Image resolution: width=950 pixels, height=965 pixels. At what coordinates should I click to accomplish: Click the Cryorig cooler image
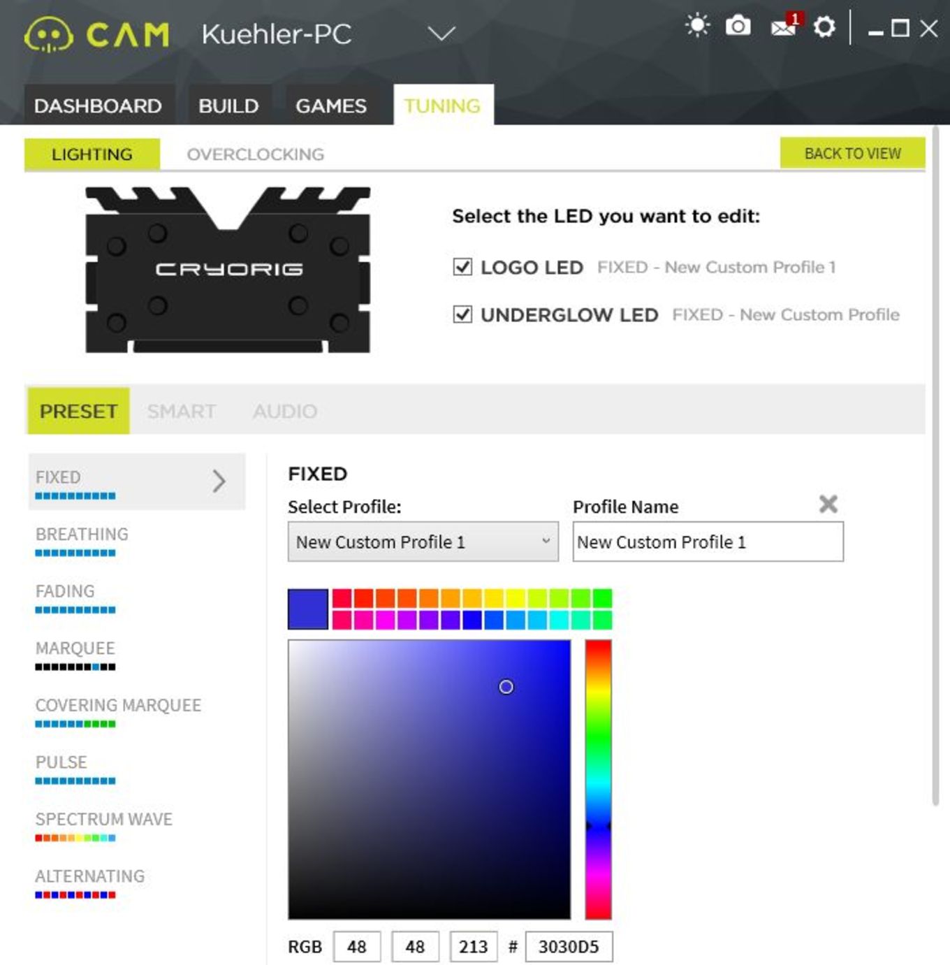pos(228,270)
